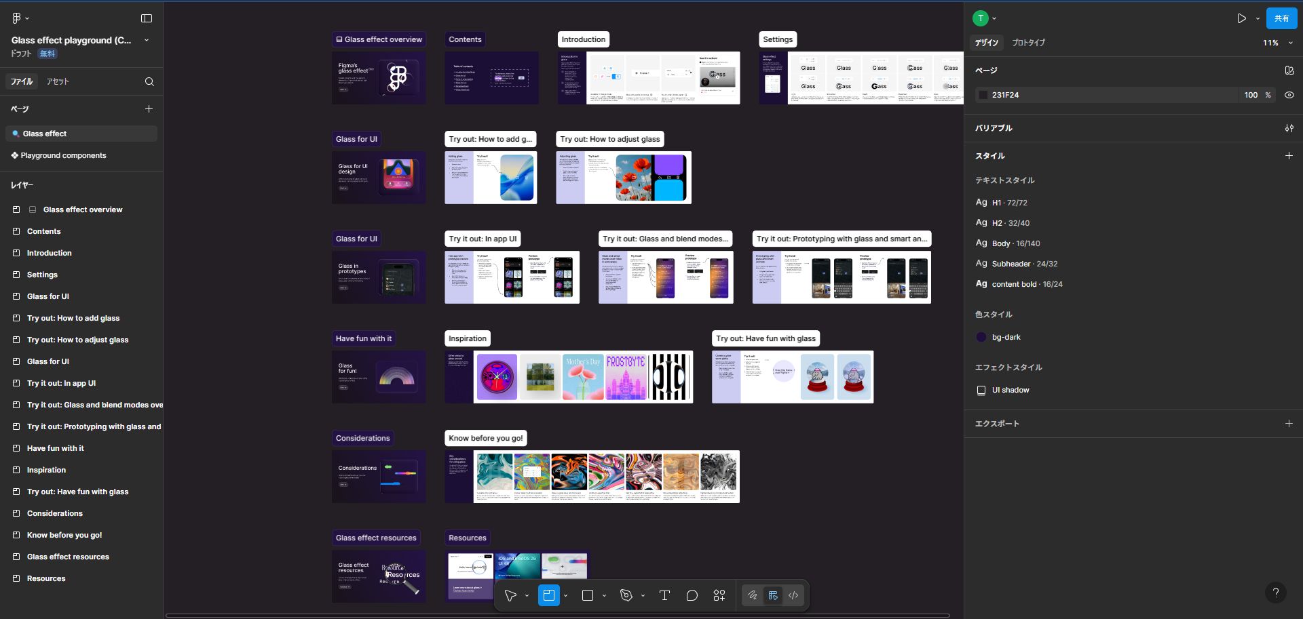Select the Comment tool
The image size is (1303, 619).
692,595
